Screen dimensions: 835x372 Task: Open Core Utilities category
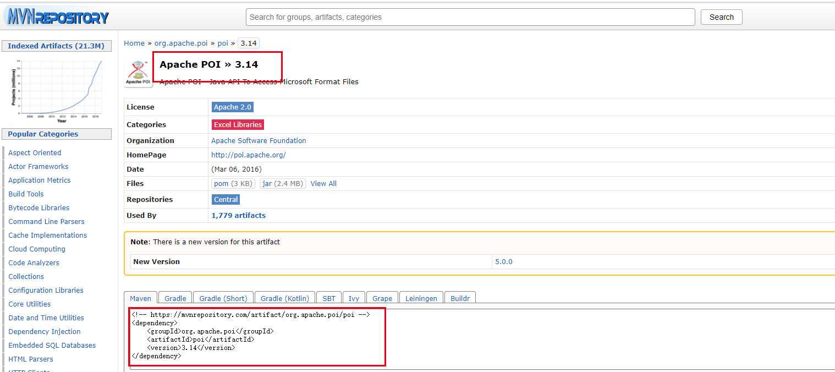pos(30,304)
